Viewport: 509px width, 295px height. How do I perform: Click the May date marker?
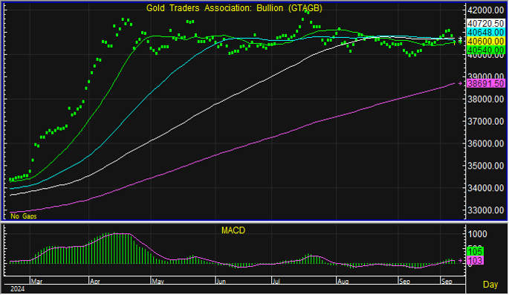[158, 281]
